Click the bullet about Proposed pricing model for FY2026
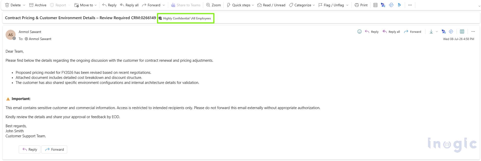481x161 pixels. (x=83, y=73)
